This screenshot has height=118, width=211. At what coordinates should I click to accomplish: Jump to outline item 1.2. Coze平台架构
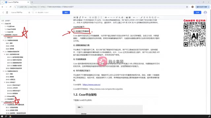tap(10, 29)
